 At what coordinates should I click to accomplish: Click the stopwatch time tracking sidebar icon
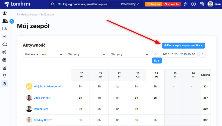tap(4, 83)
